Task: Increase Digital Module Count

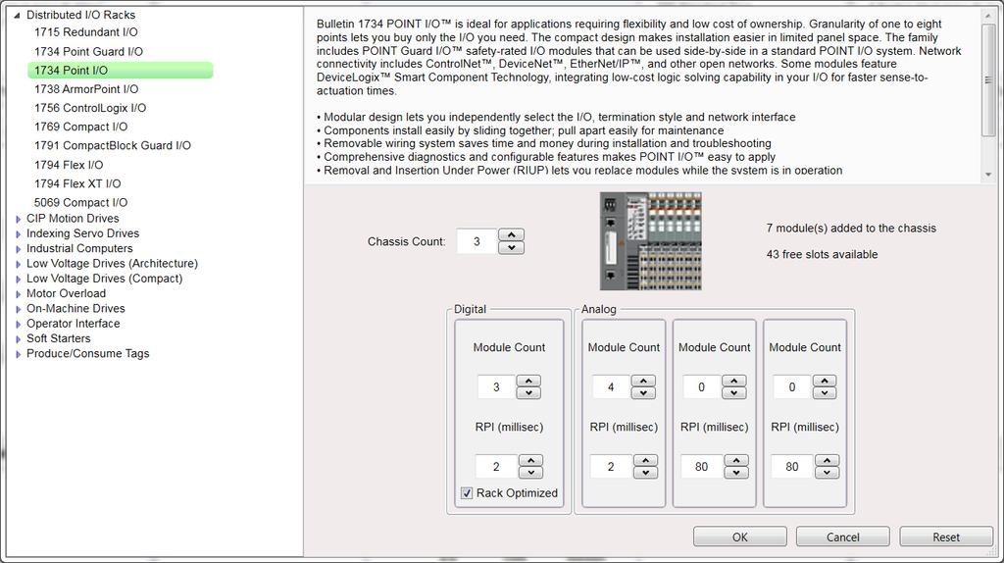Action: pos(528,381)
